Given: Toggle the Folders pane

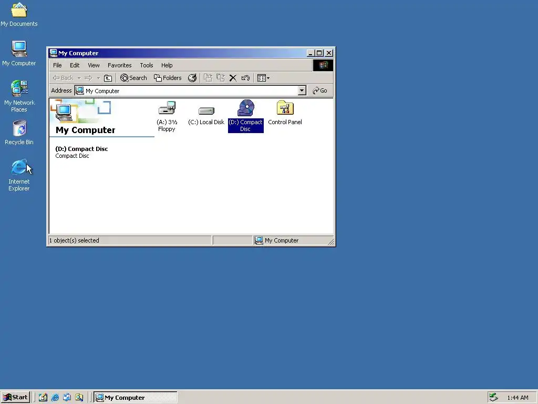Looking at the screenshot, I should click(x=168, y=78).
